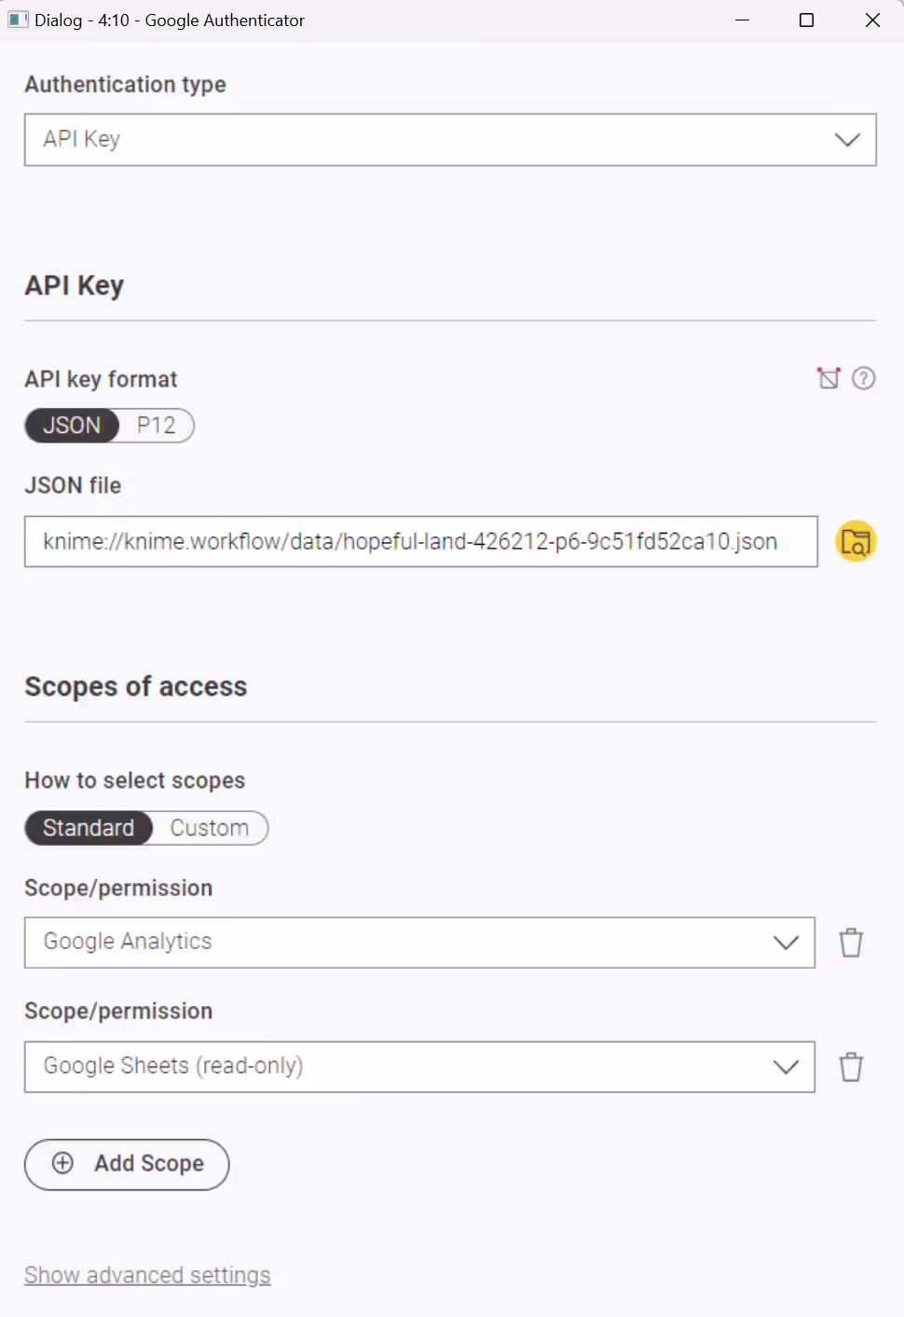The width and height of the screenshot is (904, 1317).
Task: Switch API key format to P12
Action: pyautogui.click(x=155, y=426)
